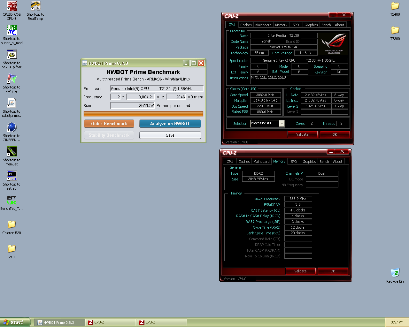Click OK in the Memory CPU-Z window
This screenshot has width=409, height=327.
(333, 271)
